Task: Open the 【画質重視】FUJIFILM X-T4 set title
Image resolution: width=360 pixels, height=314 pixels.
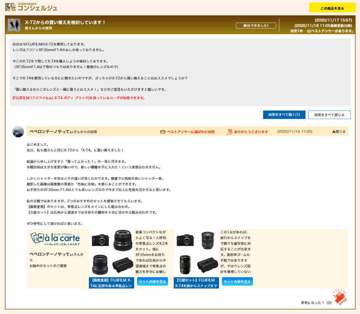Action: (x=111, y=283)
